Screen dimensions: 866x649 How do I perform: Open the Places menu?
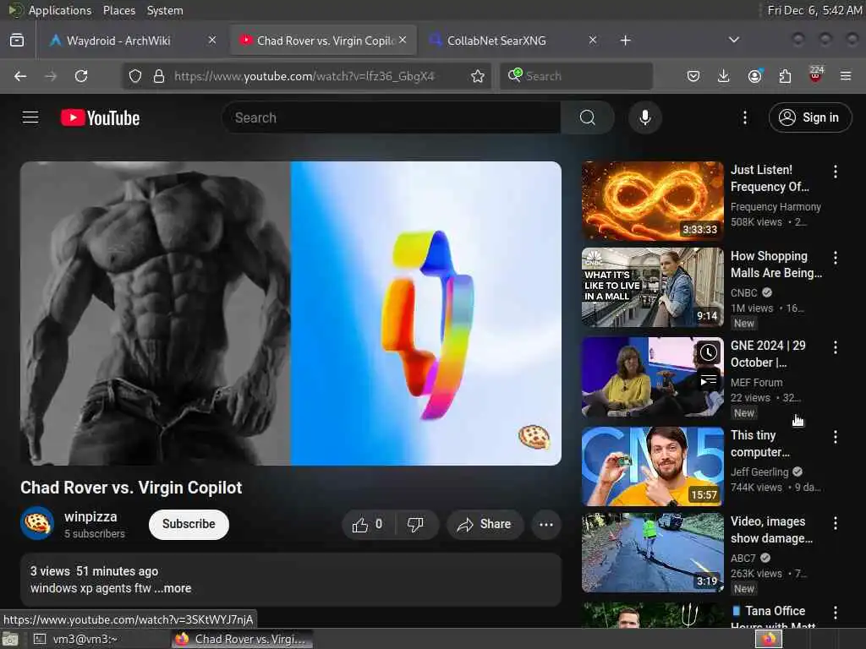(x=118, y=10)
